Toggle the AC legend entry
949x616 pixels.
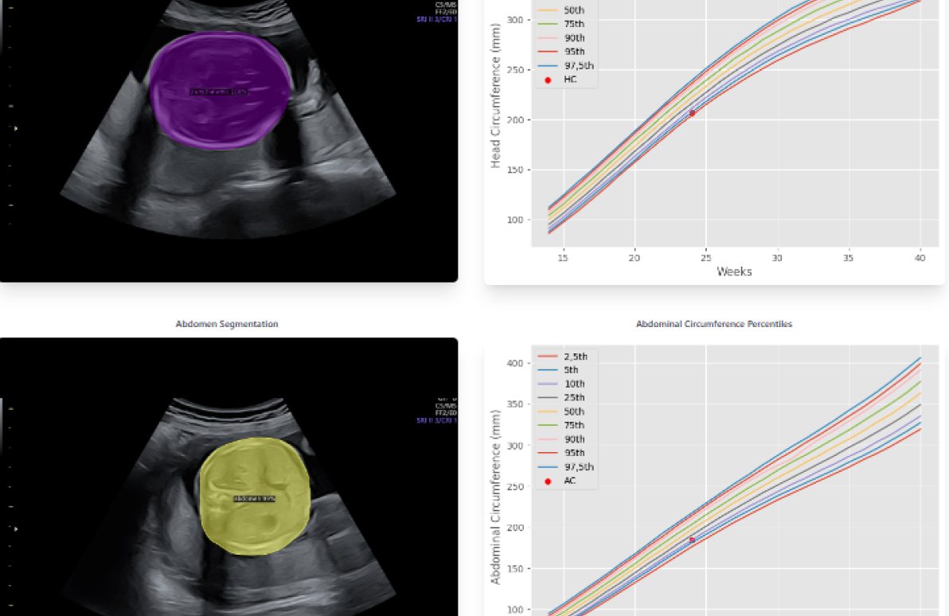click(x=570, y=481)
